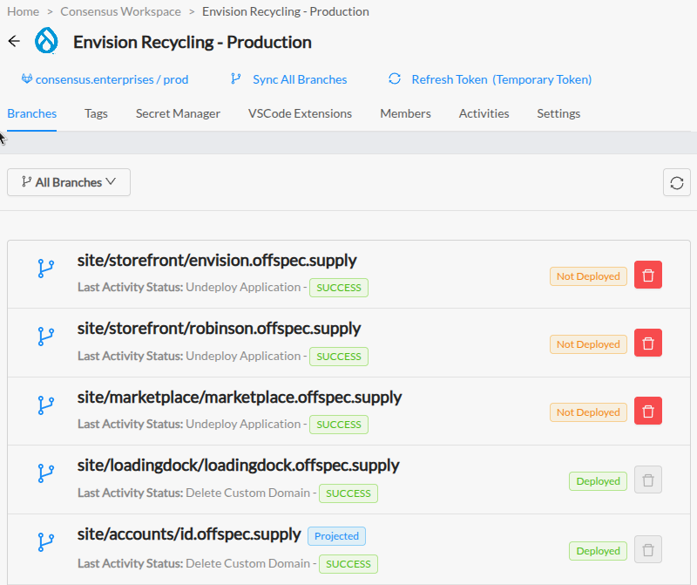Click the Drupal drop logo icon
697x585 pixels.
point(47,40)
